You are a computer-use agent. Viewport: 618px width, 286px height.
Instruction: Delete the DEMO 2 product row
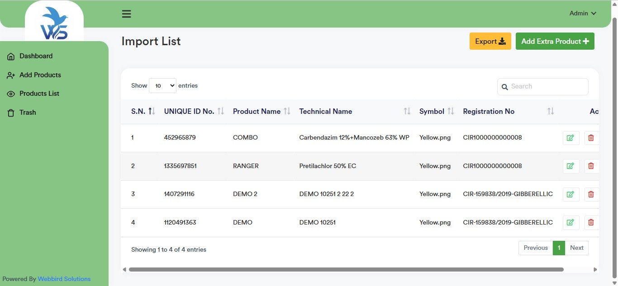coord(591,194)
